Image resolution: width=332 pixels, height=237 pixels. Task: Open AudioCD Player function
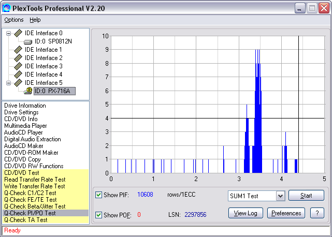23,132
